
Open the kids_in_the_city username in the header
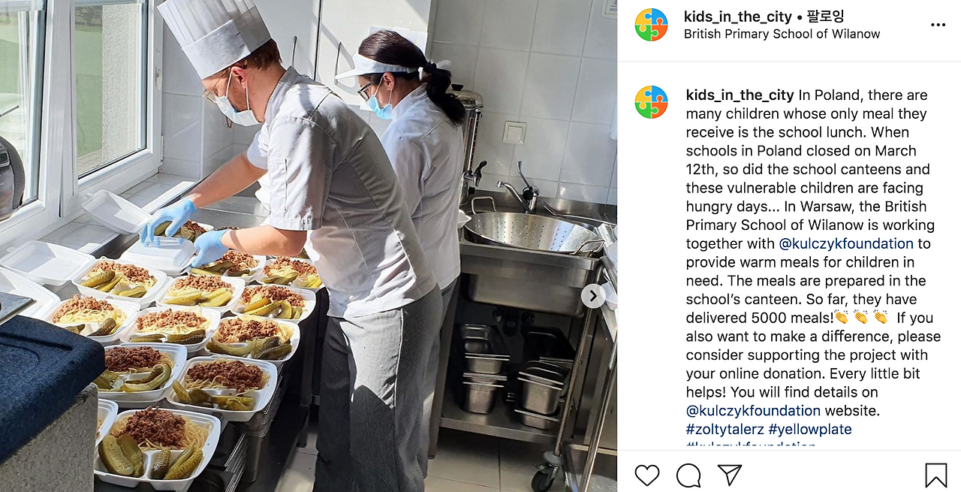coord(737,17)
